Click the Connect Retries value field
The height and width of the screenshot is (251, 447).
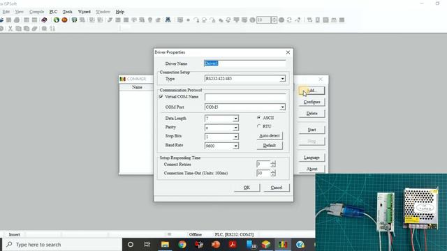(x=263, y=164)
